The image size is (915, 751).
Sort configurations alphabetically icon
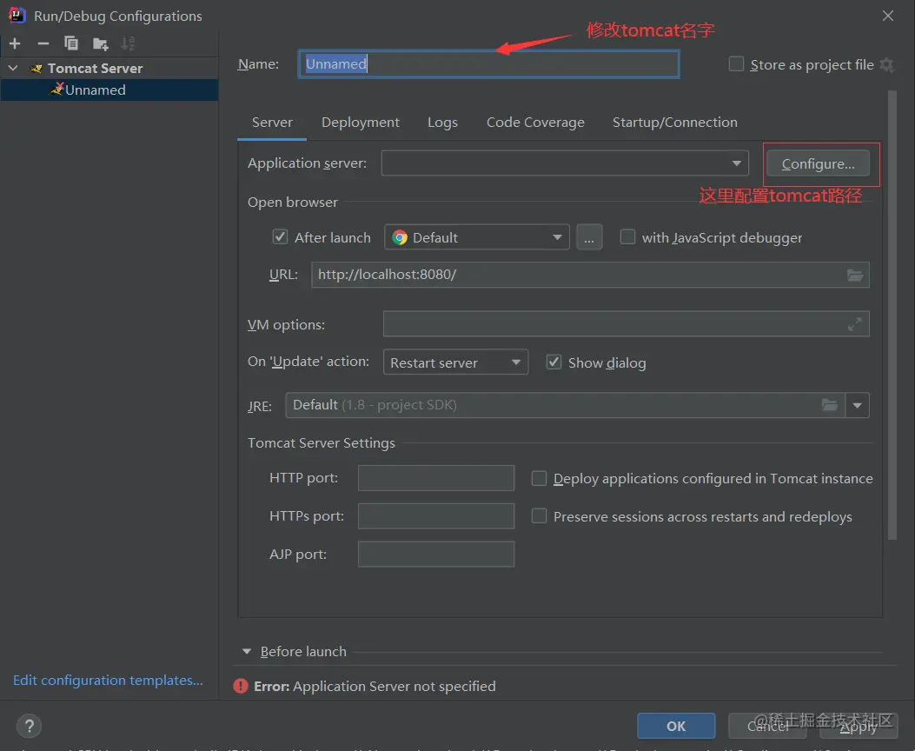[x=128, y=43]
